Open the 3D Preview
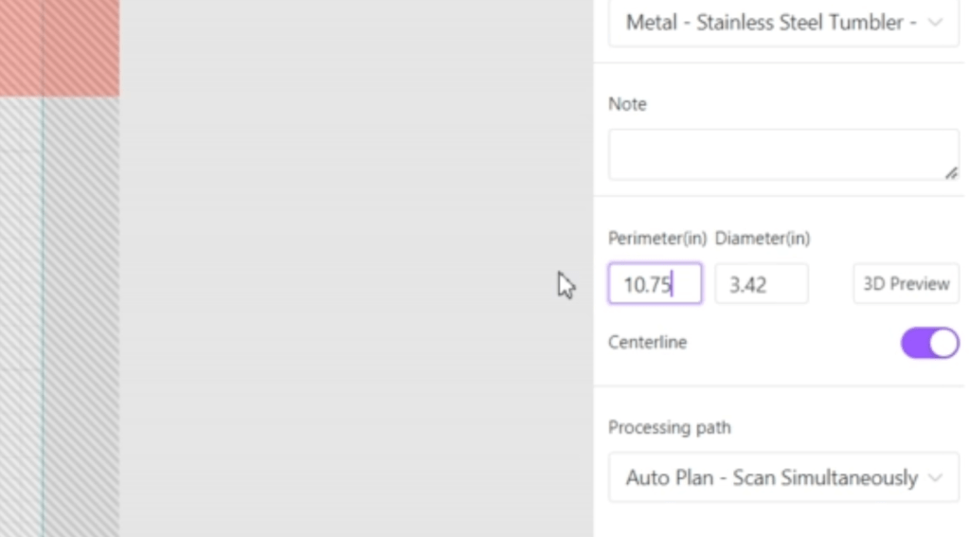 coord(906,284)
